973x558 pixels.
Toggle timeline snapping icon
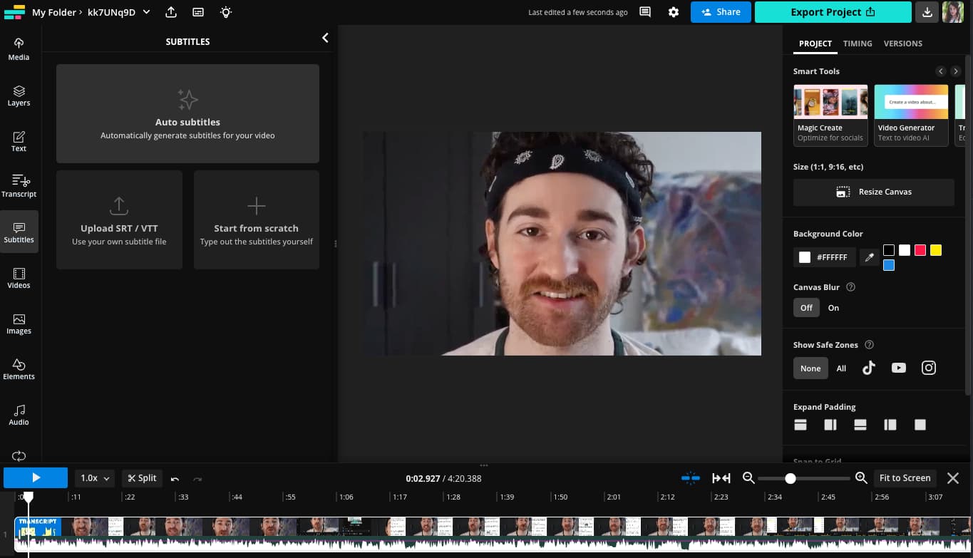coord(690,478)
